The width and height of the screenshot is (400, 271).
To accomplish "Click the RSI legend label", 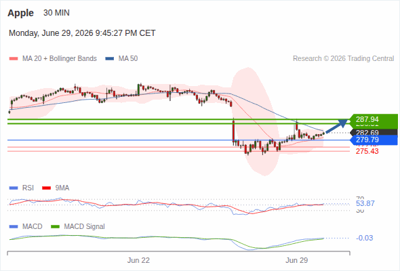I will (28, 188).
